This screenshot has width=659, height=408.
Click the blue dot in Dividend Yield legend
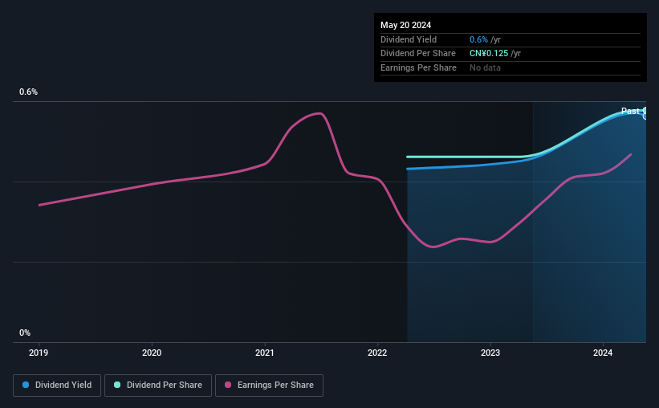[x=26, y=386]
